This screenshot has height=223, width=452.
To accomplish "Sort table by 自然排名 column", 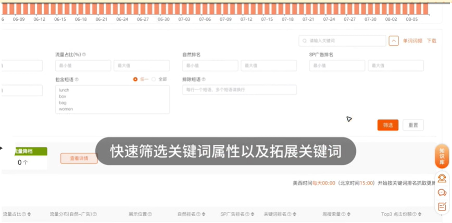I will click(204, 214).
